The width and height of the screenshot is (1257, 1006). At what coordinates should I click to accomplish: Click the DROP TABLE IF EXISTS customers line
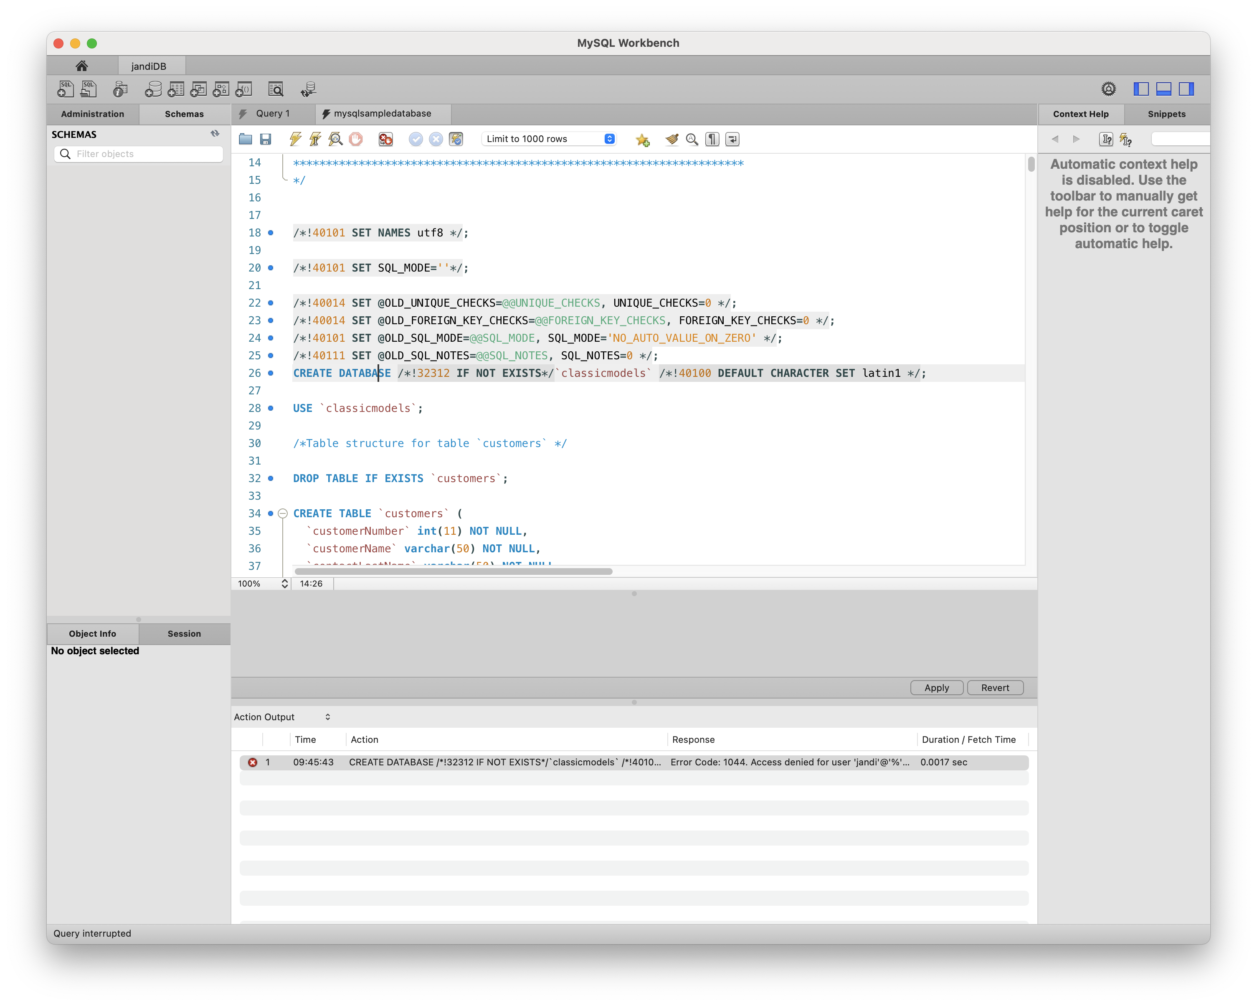click(x=400, y=478)
